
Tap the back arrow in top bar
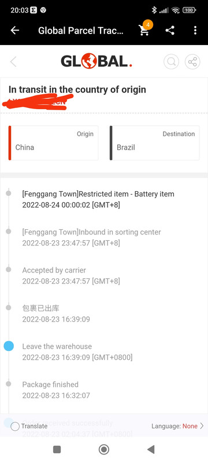tap(14, 31)
